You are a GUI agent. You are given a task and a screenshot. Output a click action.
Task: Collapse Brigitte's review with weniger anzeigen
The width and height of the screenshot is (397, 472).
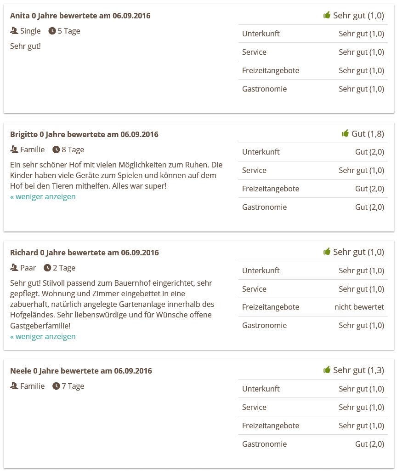[x=43, y=196]
